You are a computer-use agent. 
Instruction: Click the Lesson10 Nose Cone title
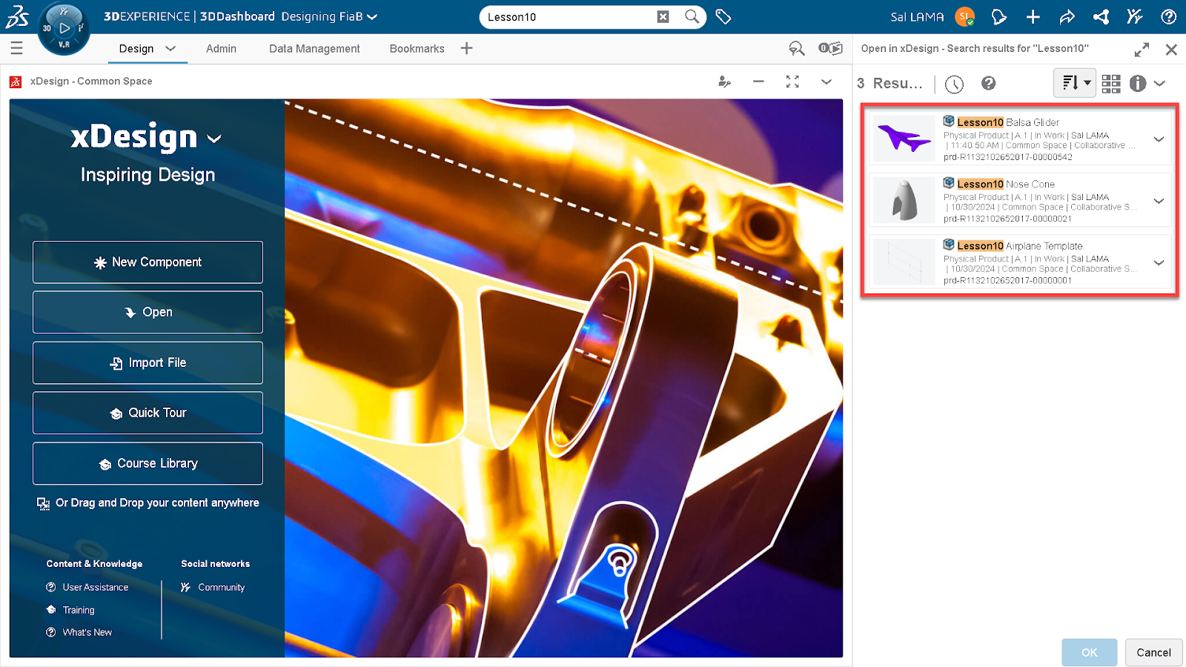(x=1006, y=184)
